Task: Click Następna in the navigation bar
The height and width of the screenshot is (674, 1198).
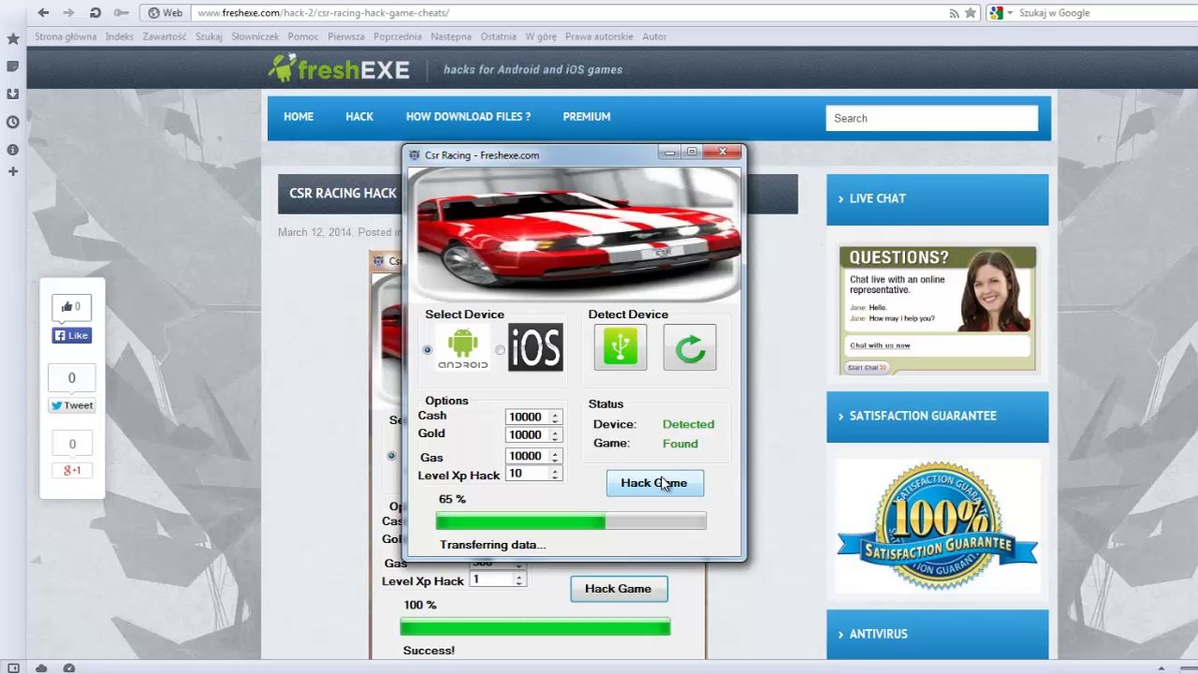Action: click(451, 37)
